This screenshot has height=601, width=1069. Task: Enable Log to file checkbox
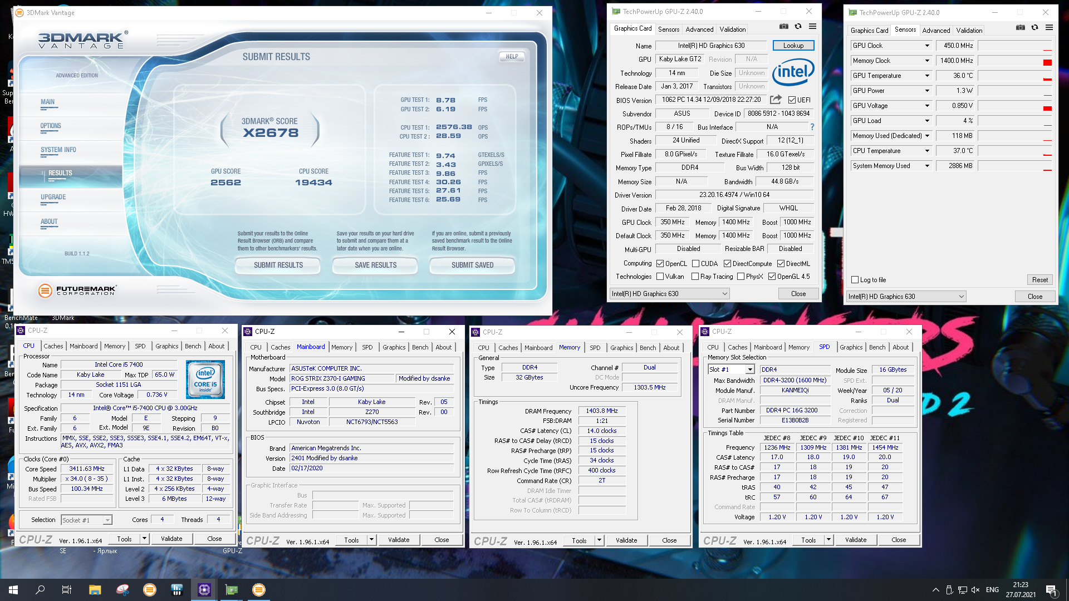(x=855, y=280)
